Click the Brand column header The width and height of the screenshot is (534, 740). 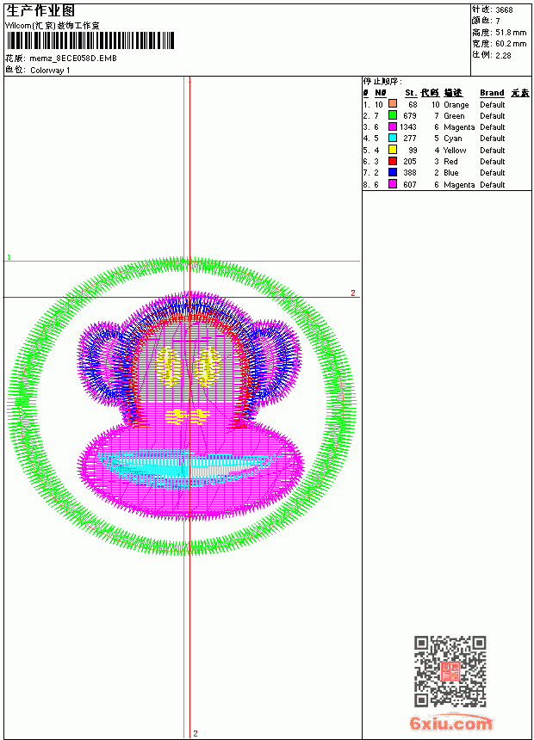(x=492, y=93)
